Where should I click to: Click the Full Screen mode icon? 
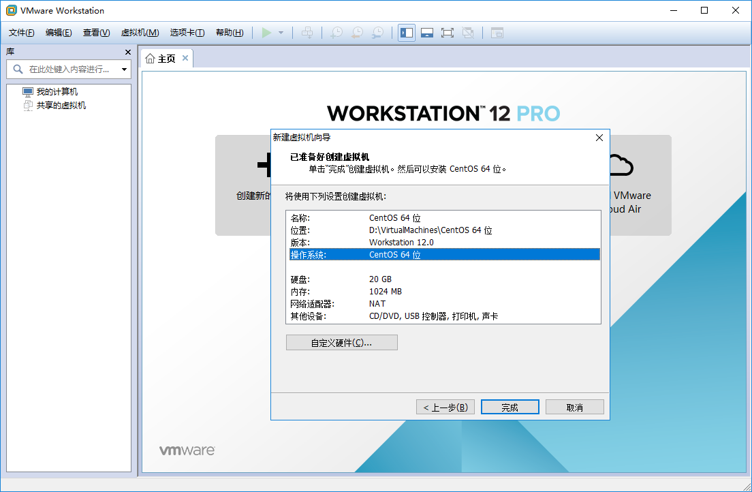click(448, 33)
